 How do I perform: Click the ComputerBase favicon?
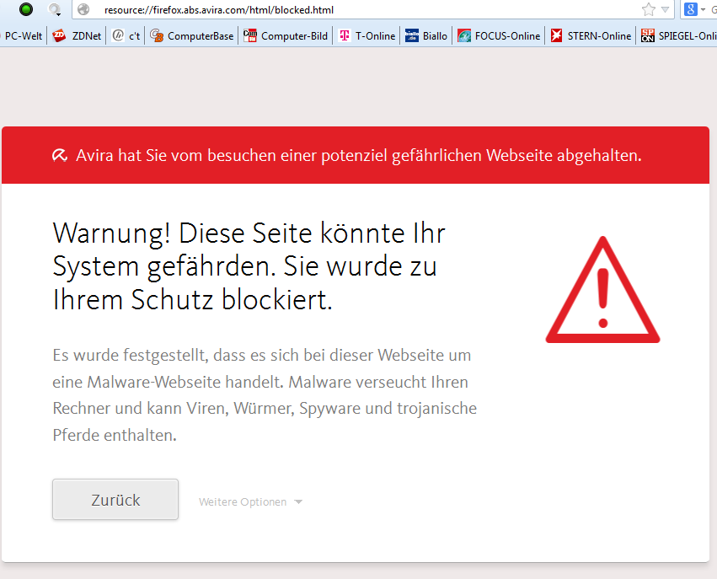(157, 35)
